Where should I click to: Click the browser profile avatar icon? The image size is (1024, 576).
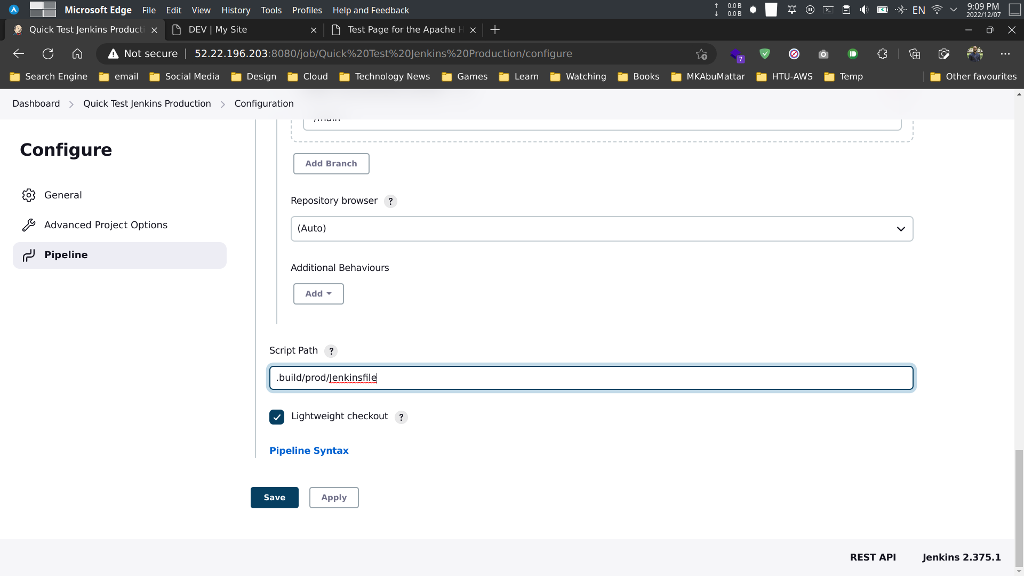point(975,53)
